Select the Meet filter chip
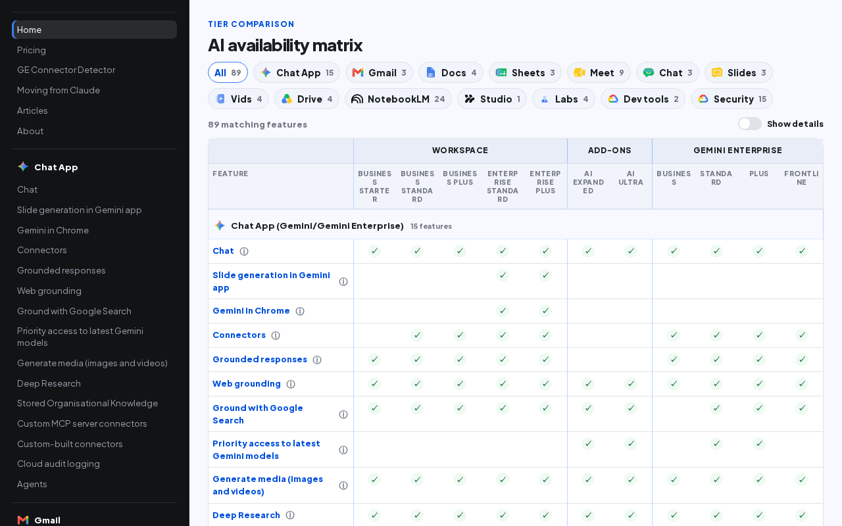The image size is (842, 526). (599, 72)
